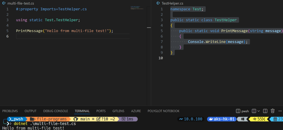Click the "Hello from multi-file test!" string literal

click(x=77, y=31)
